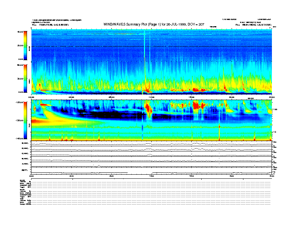Click the vertical TNR label beside its colorbar
This screenshot has height=226, width=293.
[29, 126]
